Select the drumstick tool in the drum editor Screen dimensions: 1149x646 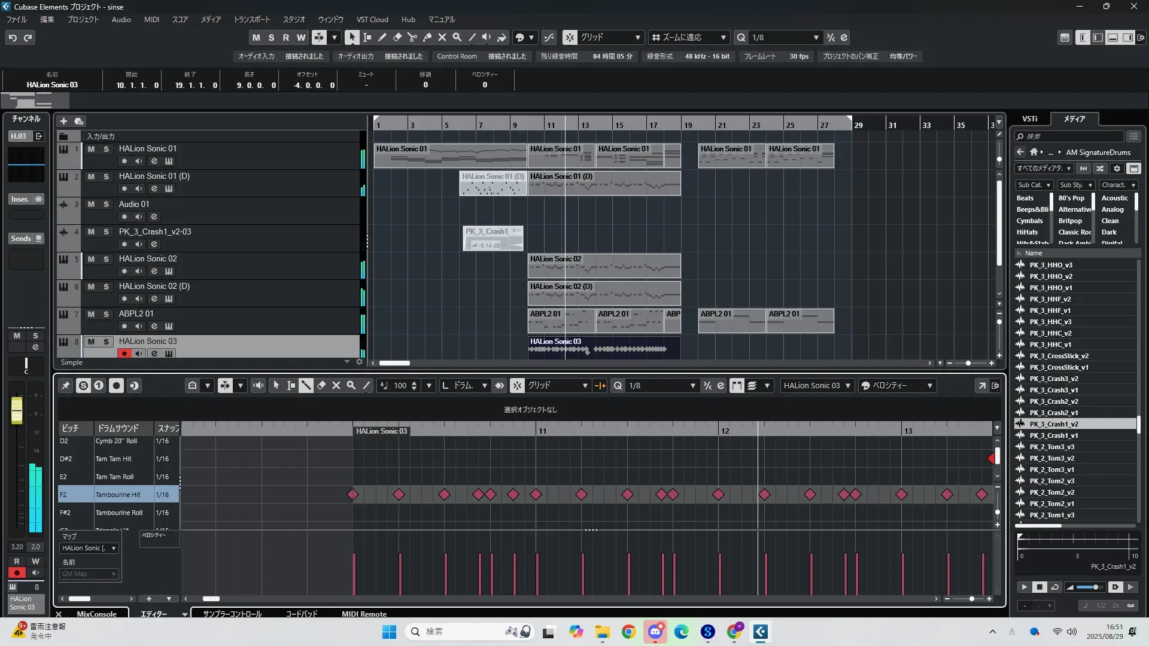[306, 386]
